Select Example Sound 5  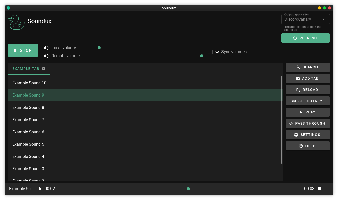pyautogui.click(x=146, y=144)
